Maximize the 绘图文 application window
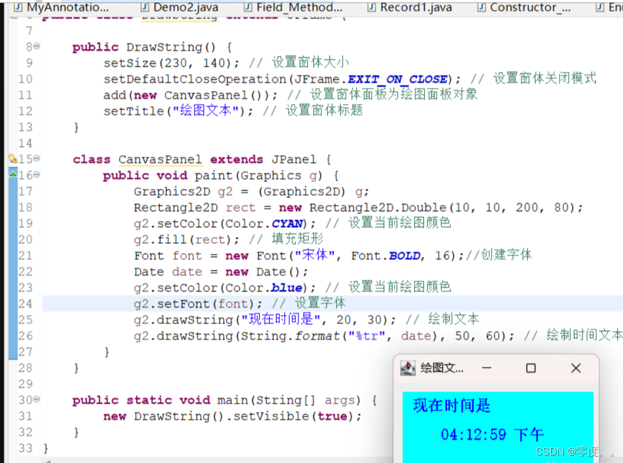623x463 pixels. pyautogui.click(x=530, y=368)
